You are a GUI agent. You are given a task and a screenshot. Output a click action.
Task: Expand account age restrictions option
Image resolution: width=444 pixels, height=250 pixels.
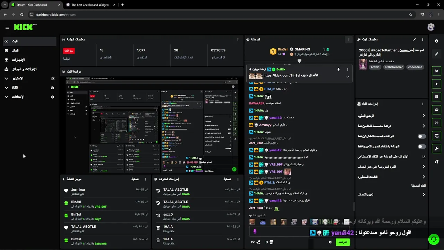coord(391,167)
